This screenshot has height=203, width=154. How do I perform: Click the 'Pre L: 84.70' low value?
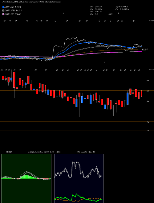click(96, 12)
